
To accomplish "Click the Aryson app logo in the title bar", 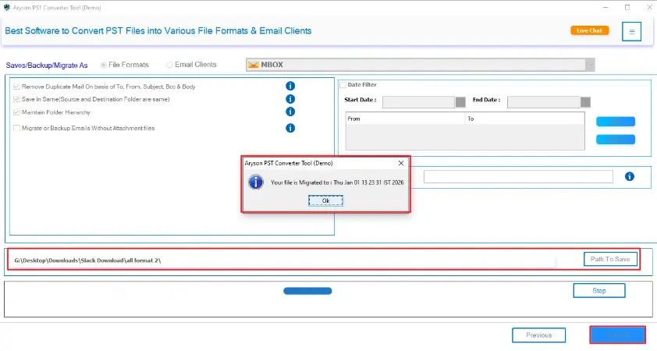I will pyautogui.click(x=7, y=7).
